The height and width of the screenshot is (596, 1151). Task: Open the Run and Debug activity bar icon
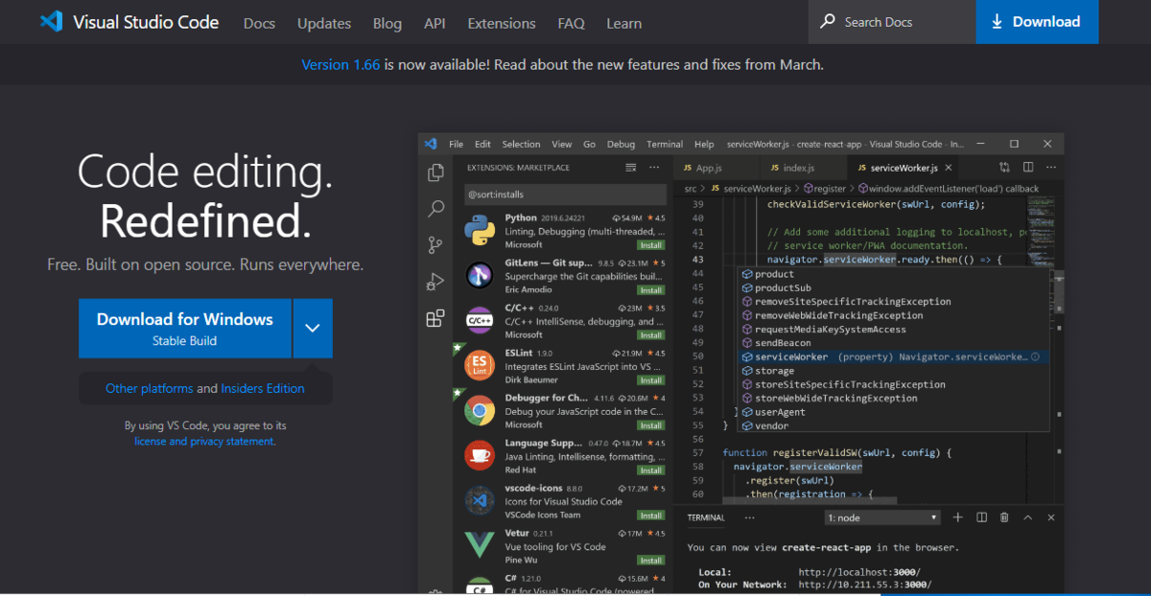pyautogui.click(x=435, y=282)
